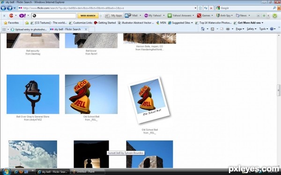Open Anti-Spy toolbar item
The image size is (281, 175).
223,15
